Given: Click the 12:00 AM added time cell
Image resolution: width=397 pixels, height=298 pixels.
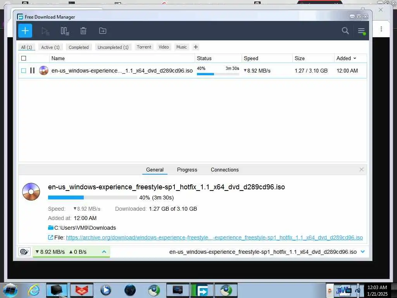Looking at the screenshot, I should 347,71.
